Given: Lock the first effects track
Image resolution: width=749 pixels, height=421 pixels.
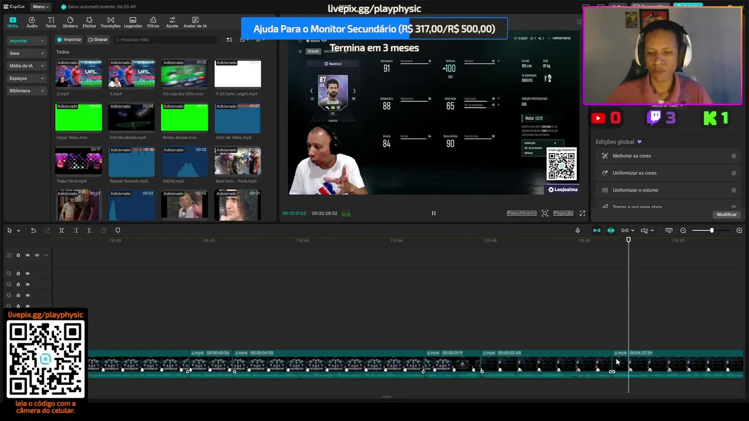Looking at the screenshot, I should click(x=18, y=274).
